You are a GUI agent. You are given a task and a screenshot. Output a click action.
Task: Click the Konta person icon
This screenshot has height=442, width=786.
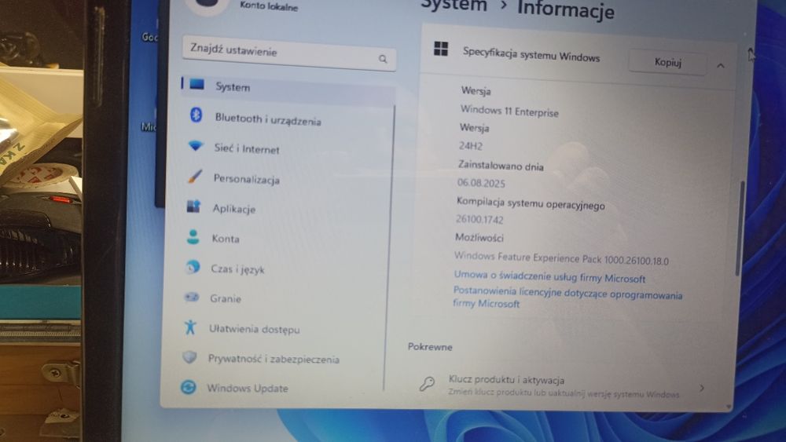(x=193, y=236)
